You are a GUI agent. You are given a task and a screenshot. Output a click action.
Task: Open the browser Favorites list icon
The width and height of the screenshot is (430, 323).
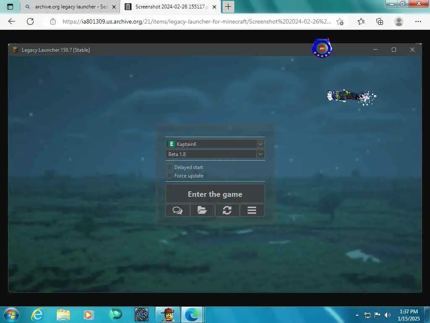(x=361, y=21)
